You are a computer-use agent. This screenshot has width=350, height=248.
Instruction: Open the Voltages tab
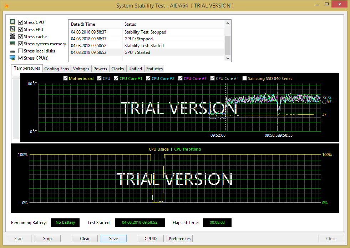coord(81,69)
